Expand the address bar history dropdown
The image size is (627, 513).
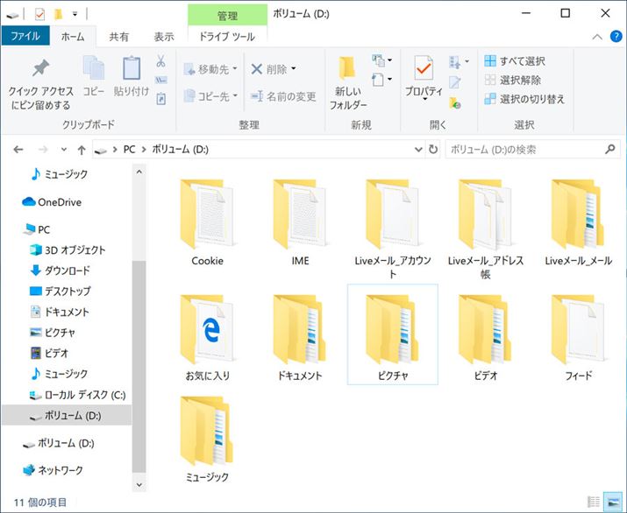418,150
